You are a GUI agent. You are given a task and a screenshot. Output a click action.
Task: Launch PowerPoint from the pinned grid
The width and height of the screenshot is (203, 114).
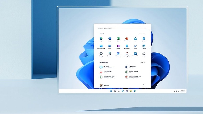127,39
